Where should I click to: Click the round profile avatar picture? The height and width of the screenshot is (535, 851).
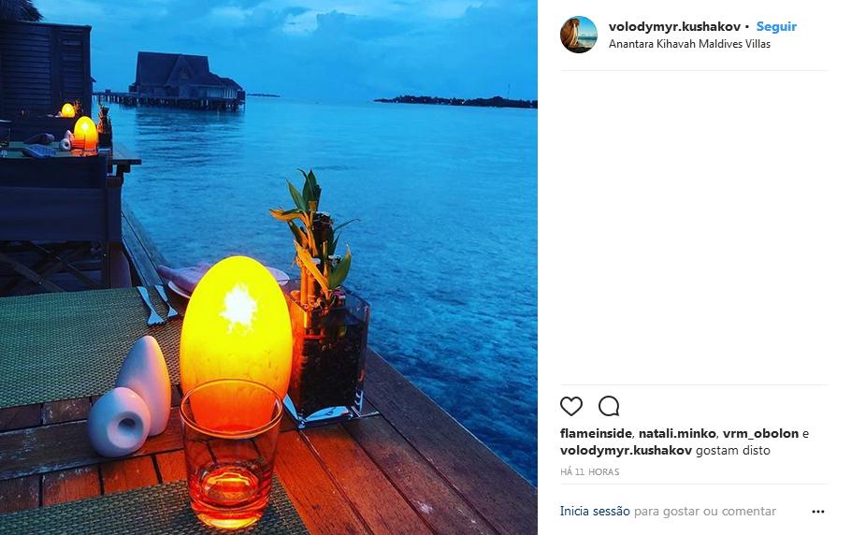tap(578, 35)
